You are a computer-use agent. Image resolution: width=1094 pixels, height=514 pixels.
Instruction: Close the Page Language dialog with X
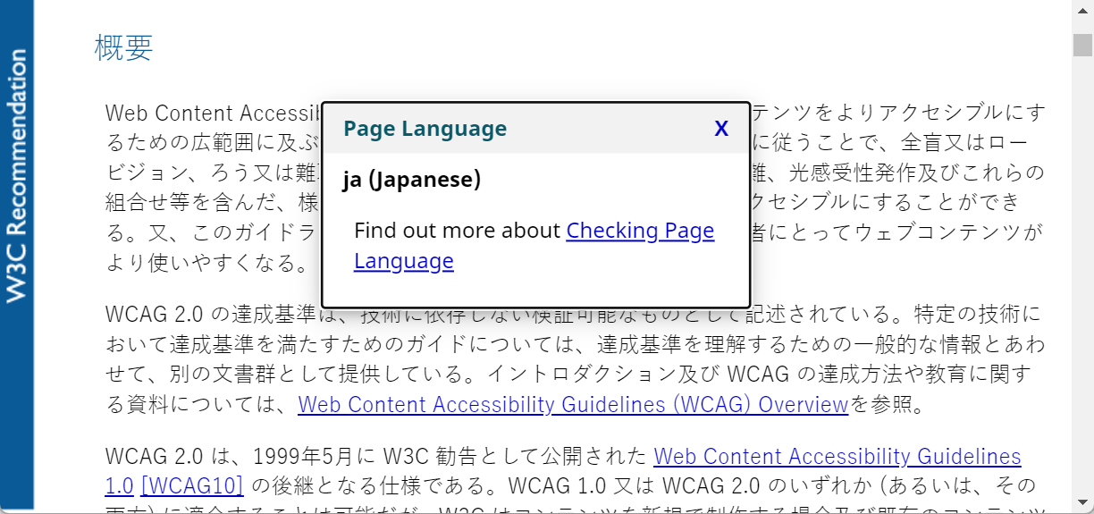(x=721, y=129)
